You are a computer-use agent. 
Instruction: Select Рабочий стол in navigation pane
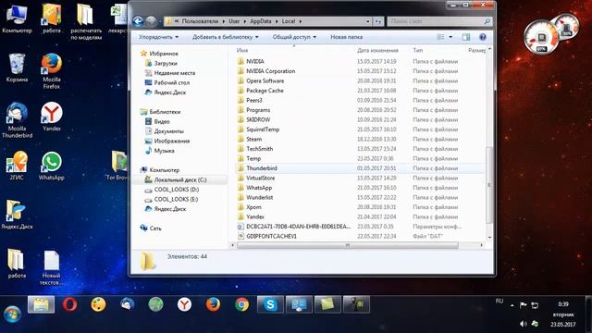click(x=172, y=82)
